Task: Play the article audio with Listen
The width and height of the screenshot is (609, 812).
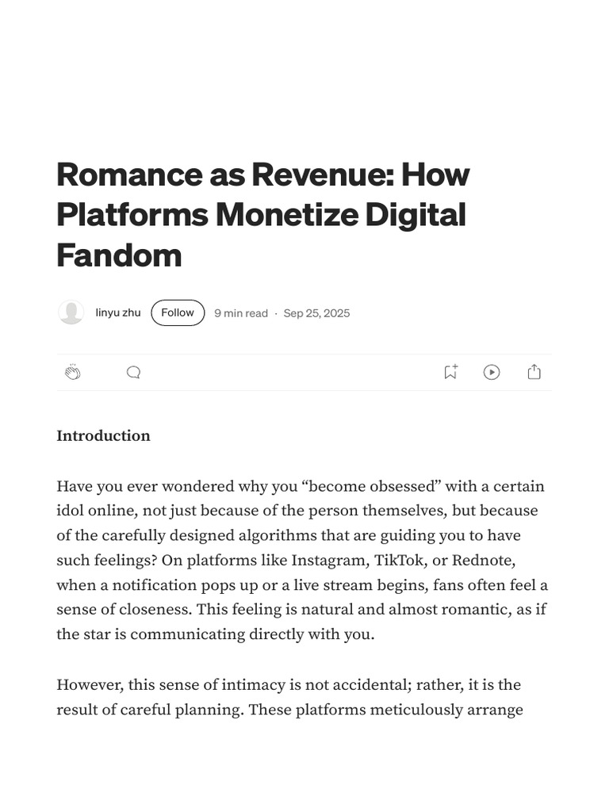Action: (492, 373)
